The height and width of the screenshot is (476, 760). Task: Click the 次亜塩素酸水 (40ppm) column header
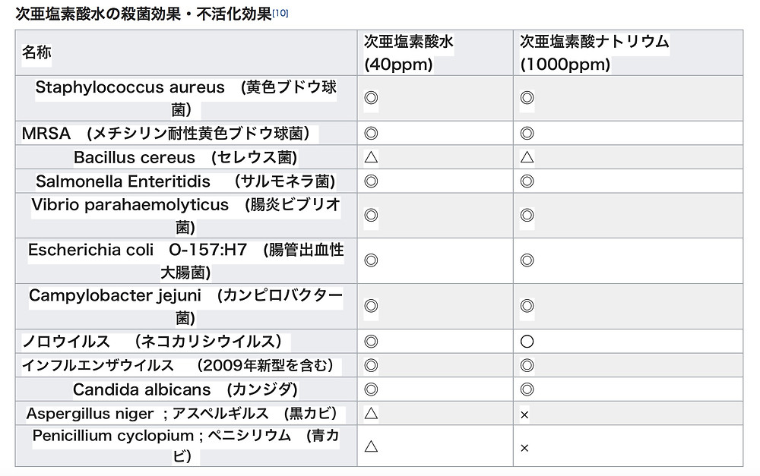click(x=409, y=52)
